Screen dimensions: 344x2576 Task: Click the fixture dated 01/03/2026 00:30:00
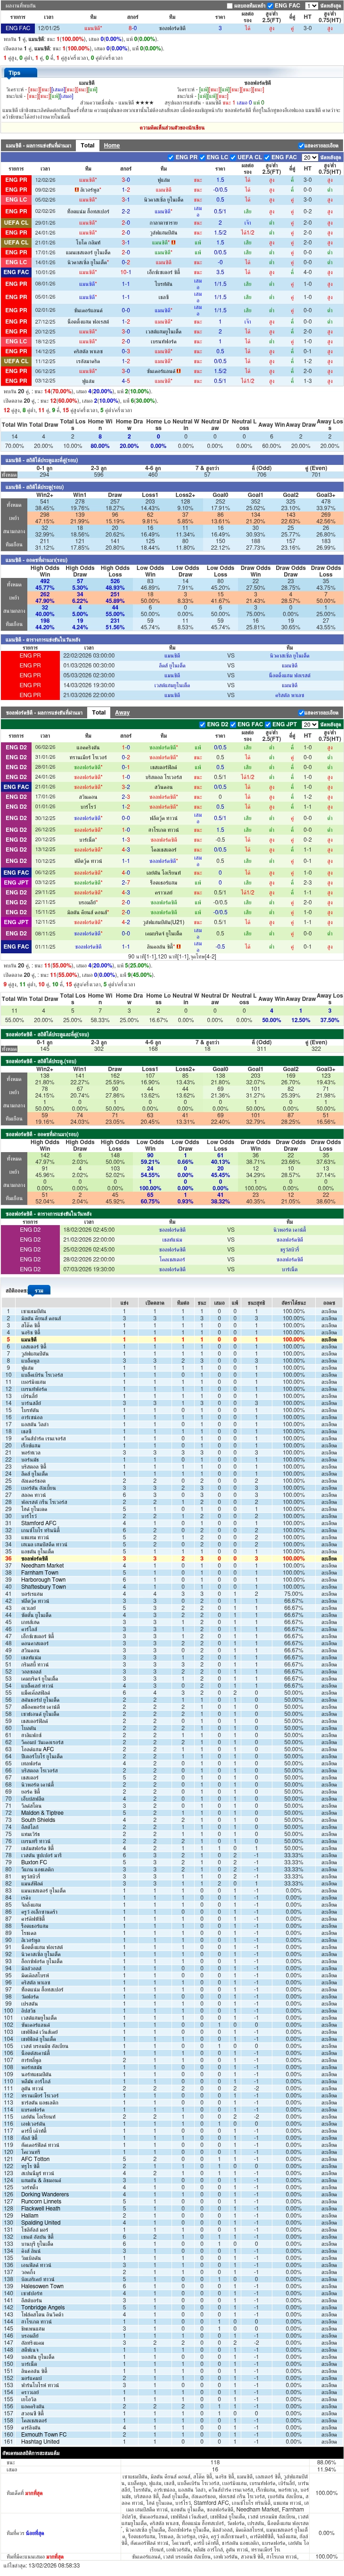click(x=172, y=666)
